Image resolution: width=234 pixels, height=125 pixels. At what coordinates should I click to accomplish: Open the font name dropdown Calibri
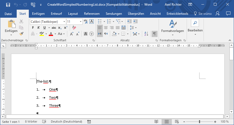(x=64, y=22)
